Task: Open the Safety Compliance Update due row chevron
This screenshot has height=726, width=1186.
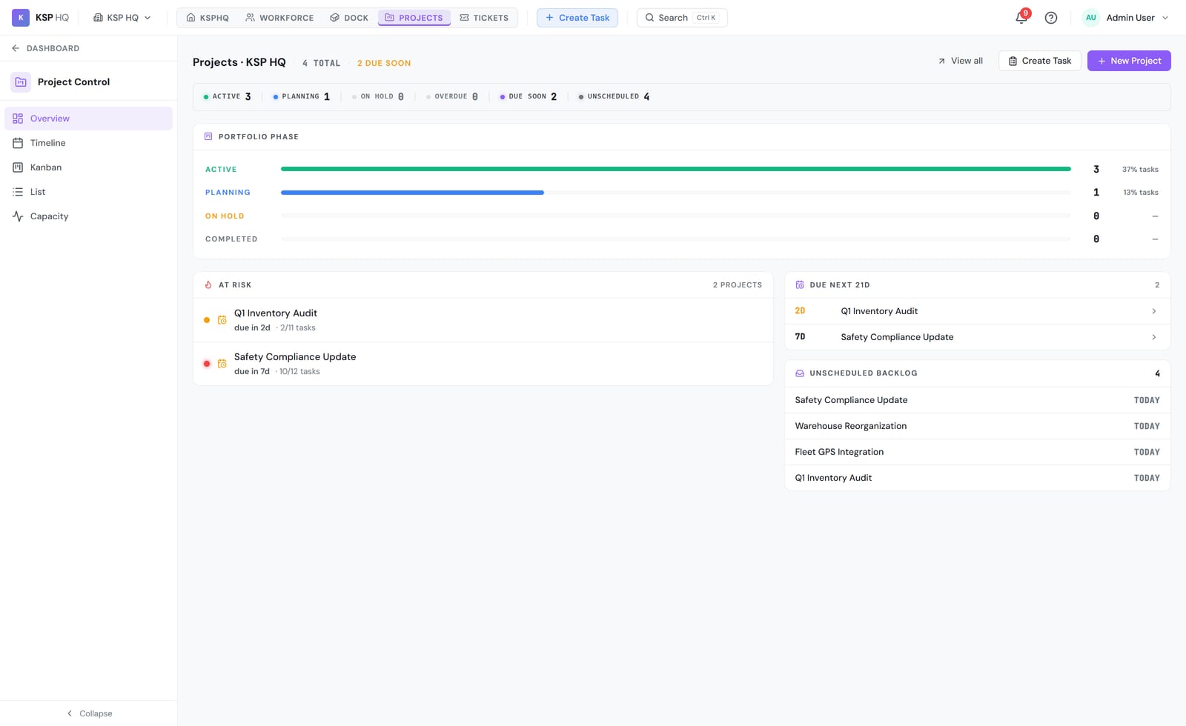Action: tap(1154, 337)
